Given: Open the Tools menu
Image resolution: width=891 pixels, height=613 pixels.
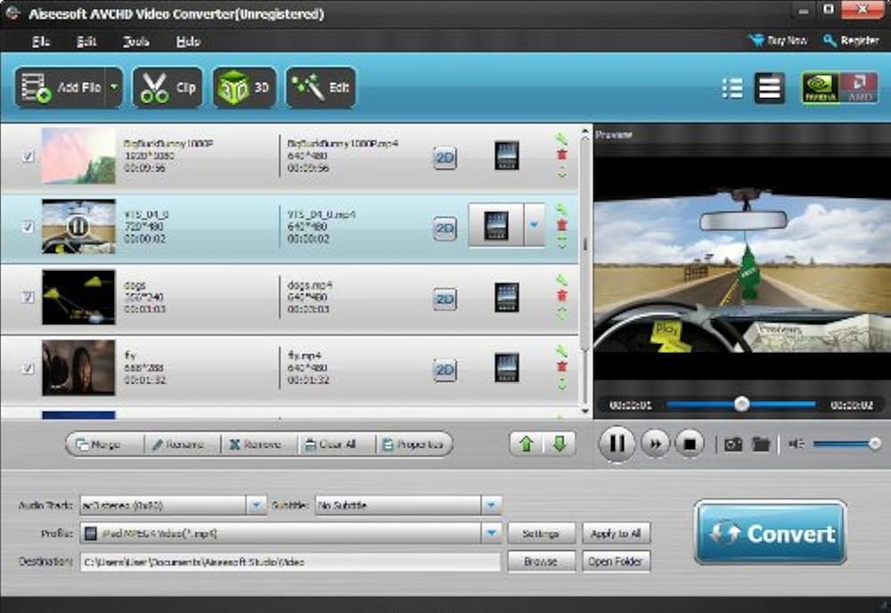Looking at the screenshot, I should tap(135, 41).
